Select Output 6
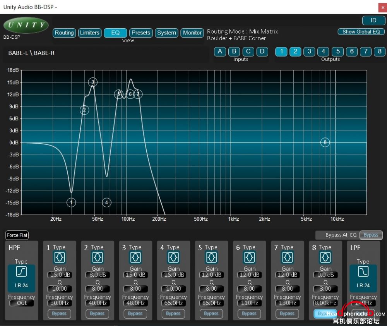Screen dimensions: 387x326 pos(352,51)
